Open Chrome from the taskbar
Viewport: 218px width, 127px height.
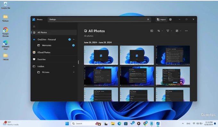pos(145,123)
